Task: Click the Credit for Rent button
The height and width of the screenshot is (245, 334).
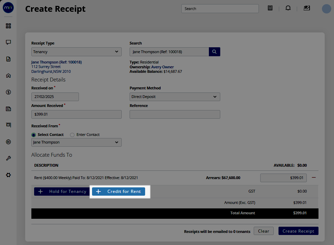Action: (x=119, y=191)
